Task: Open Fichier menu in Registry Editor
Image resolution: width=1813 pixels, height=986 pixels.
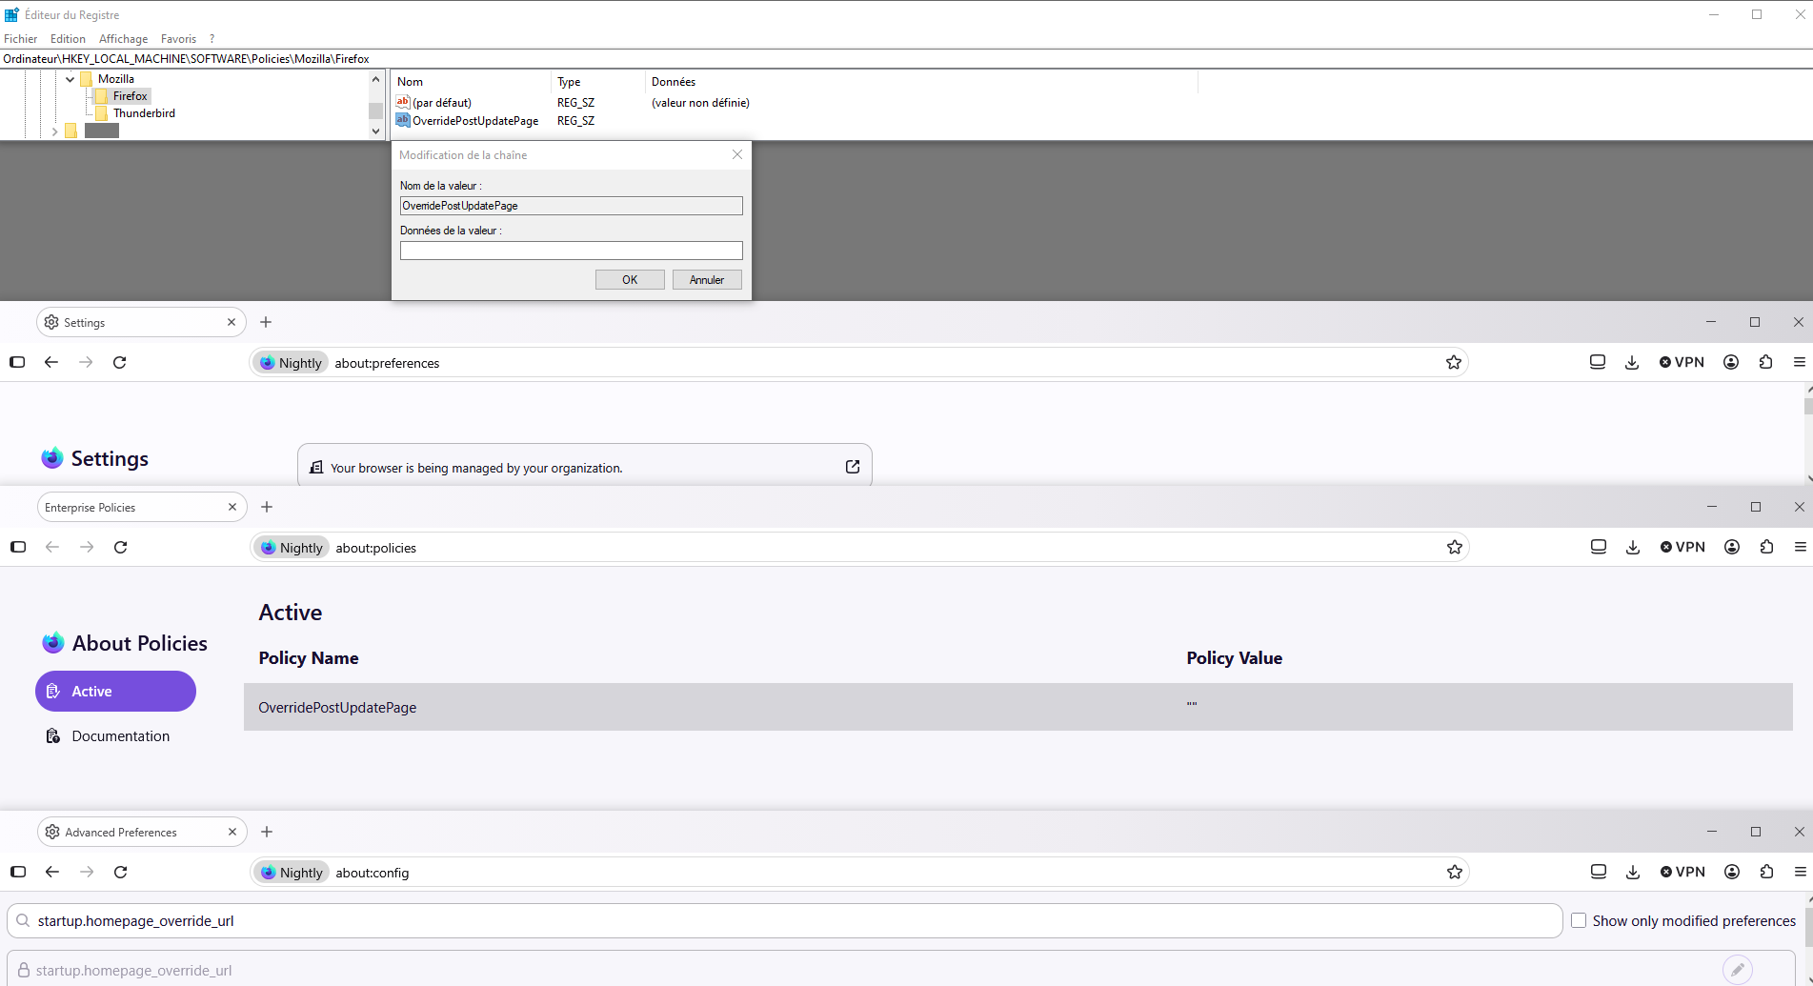Action: pos(20,39)
